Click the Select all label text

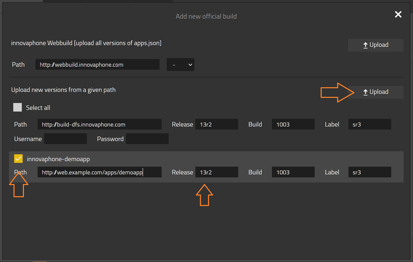[38, 108]
